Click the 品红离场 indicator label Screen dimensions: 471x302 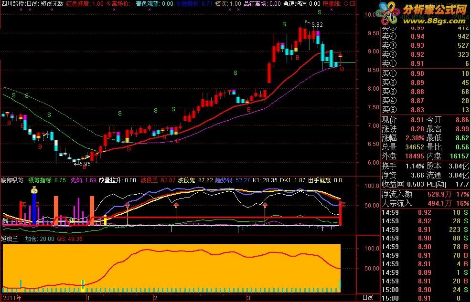(x=255, y=4)
